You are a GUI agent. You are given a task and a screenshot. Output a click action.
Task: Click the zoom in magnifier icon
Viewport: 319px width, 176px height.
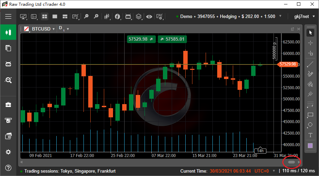click(x=96, y=16)
